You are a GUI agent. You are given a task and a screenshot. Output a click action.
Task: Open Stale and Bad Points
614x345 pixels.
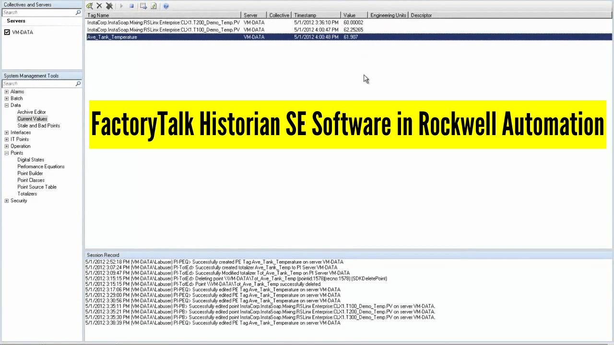tap(38, 126)
